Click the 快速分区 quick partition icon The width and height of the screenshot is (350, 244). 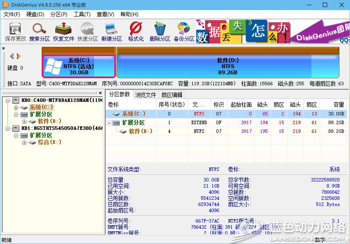(x=88, y=32)
